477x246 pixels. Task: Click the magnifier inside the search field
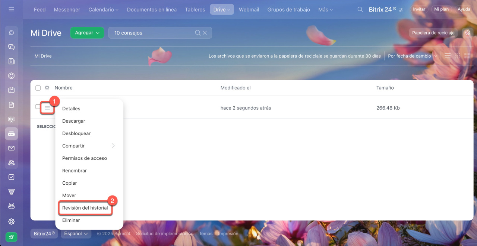tap(198, 33)
